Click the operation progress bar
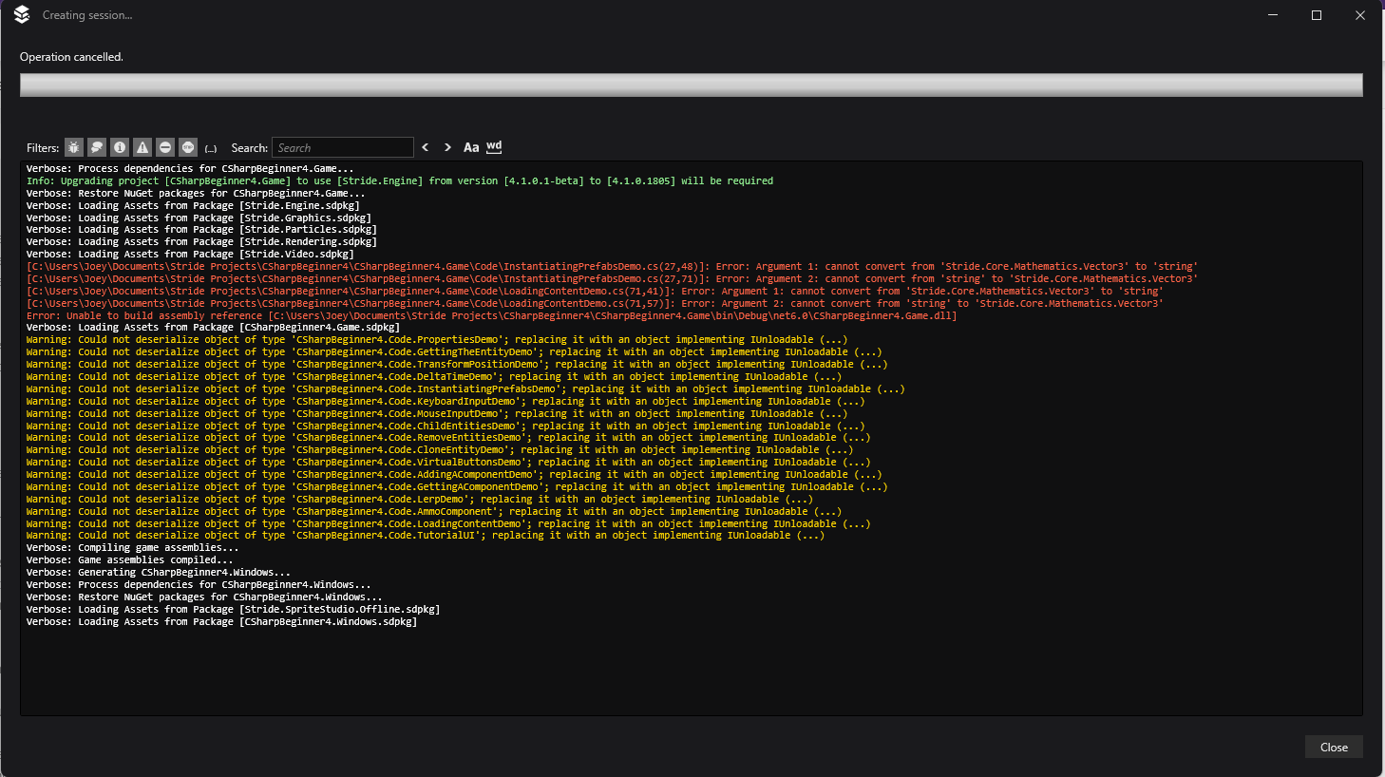Screen dimensions: 1385x777 (692, 85)
